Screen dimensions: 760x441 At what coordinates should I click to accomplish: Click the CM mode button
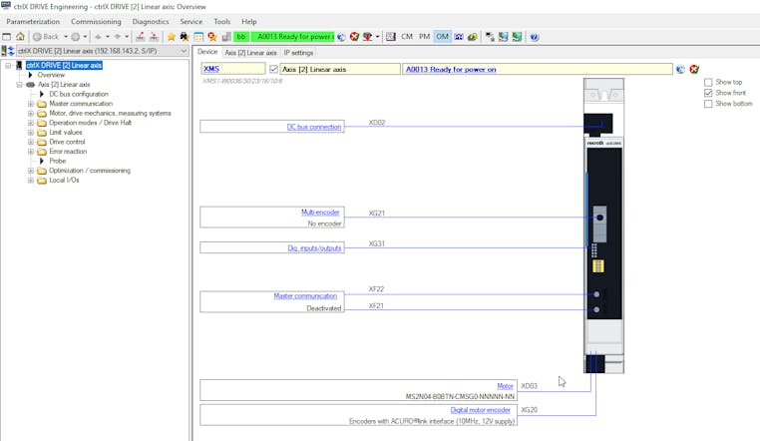tap(407, 36)
